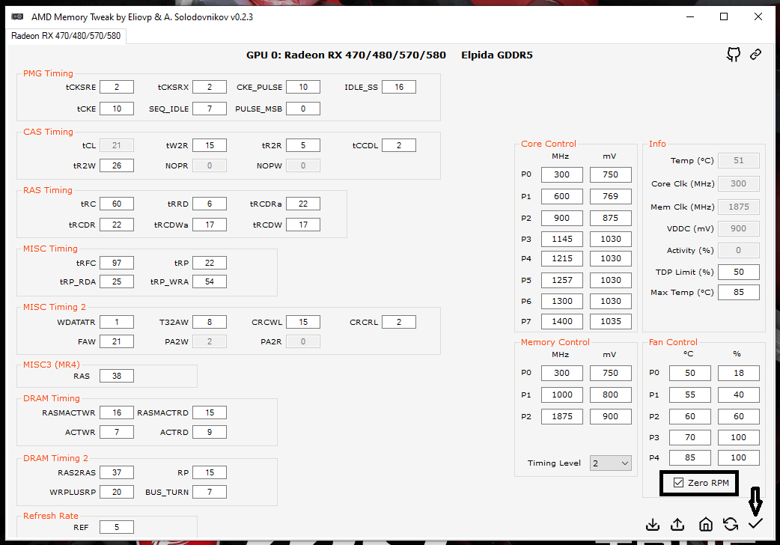
Task: Click the TDP Limit field
Action: click(x=739, y=272)
